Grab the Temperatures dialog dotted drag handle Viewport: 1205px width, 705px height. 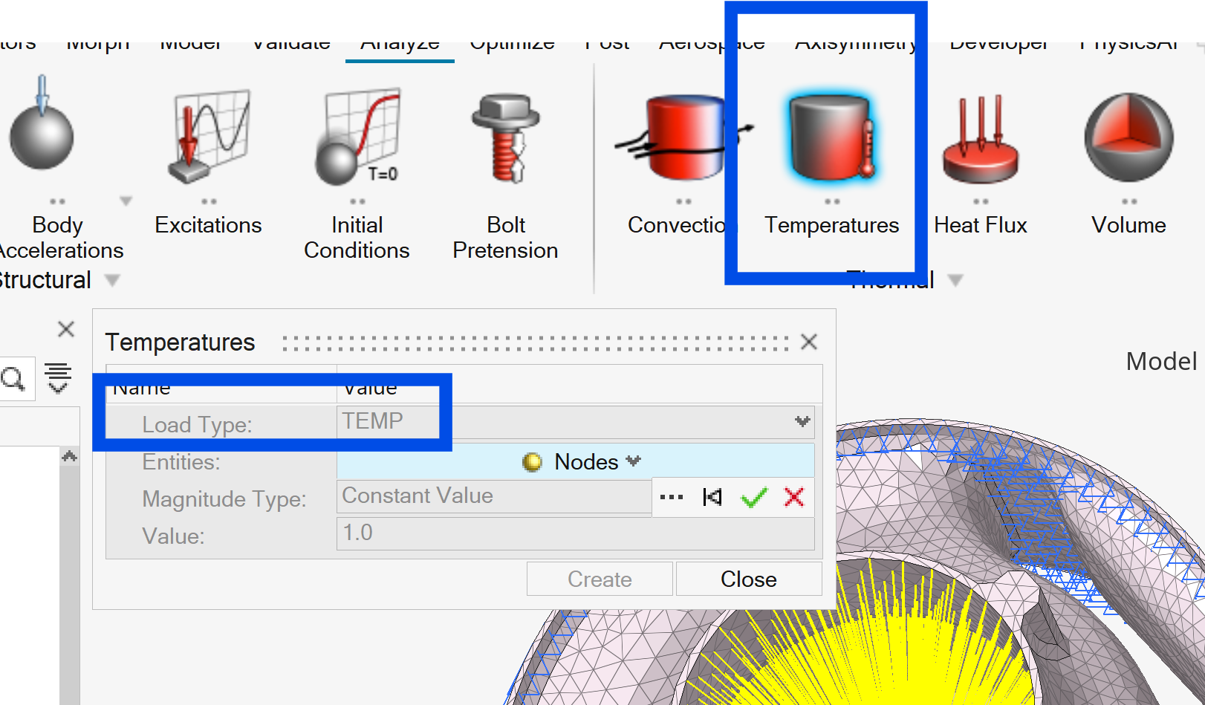click(x=535, y=343)
